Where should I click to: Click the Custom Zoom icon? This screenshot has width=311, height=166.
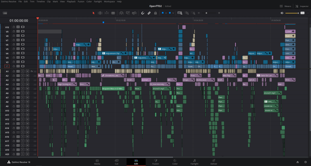[x=193, y=13]
